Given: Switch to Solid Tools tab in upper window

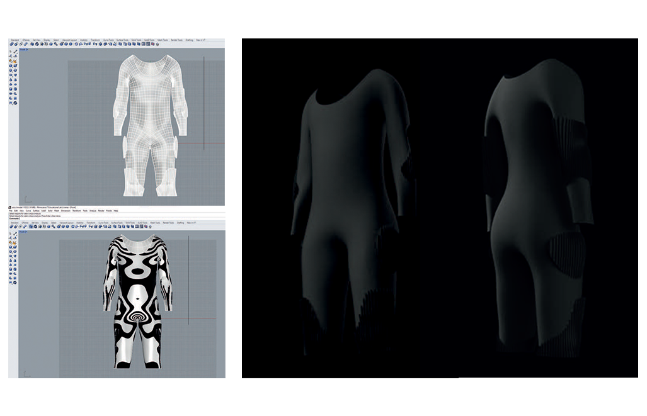Looking at the screenshot, I should pyautogui.click(x=136, y=40).
